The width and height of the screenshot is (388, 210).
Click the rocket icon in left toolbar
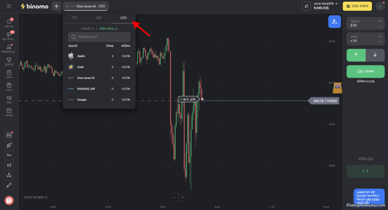9,145
